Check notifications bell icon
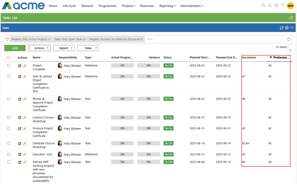 click(x=270, y=5)
